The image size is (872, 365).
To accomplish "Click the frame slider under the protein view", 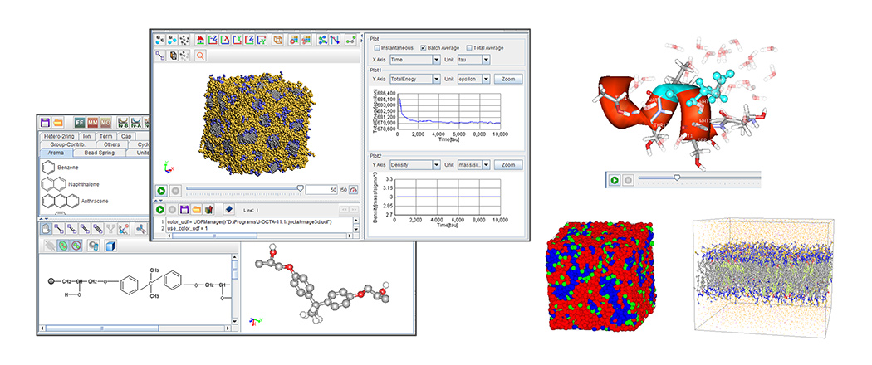I will pos(677,178).
